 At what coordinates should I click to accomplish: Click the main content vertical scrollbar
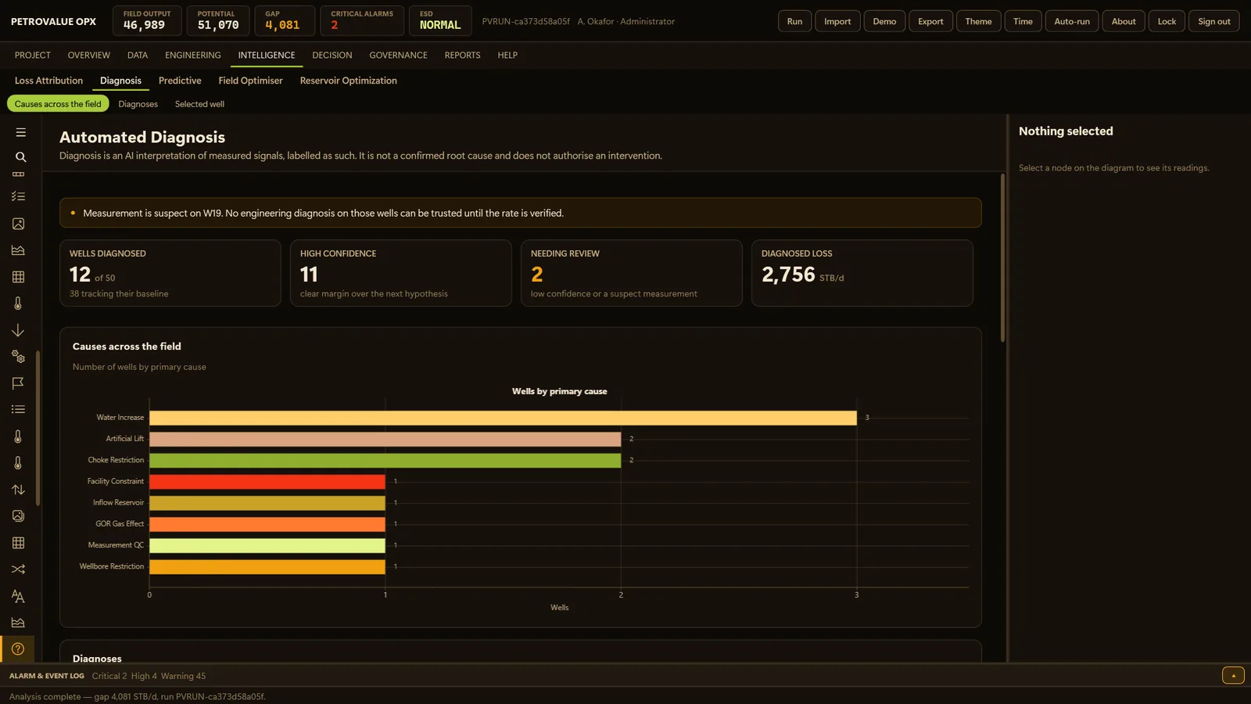point(1002,258)
